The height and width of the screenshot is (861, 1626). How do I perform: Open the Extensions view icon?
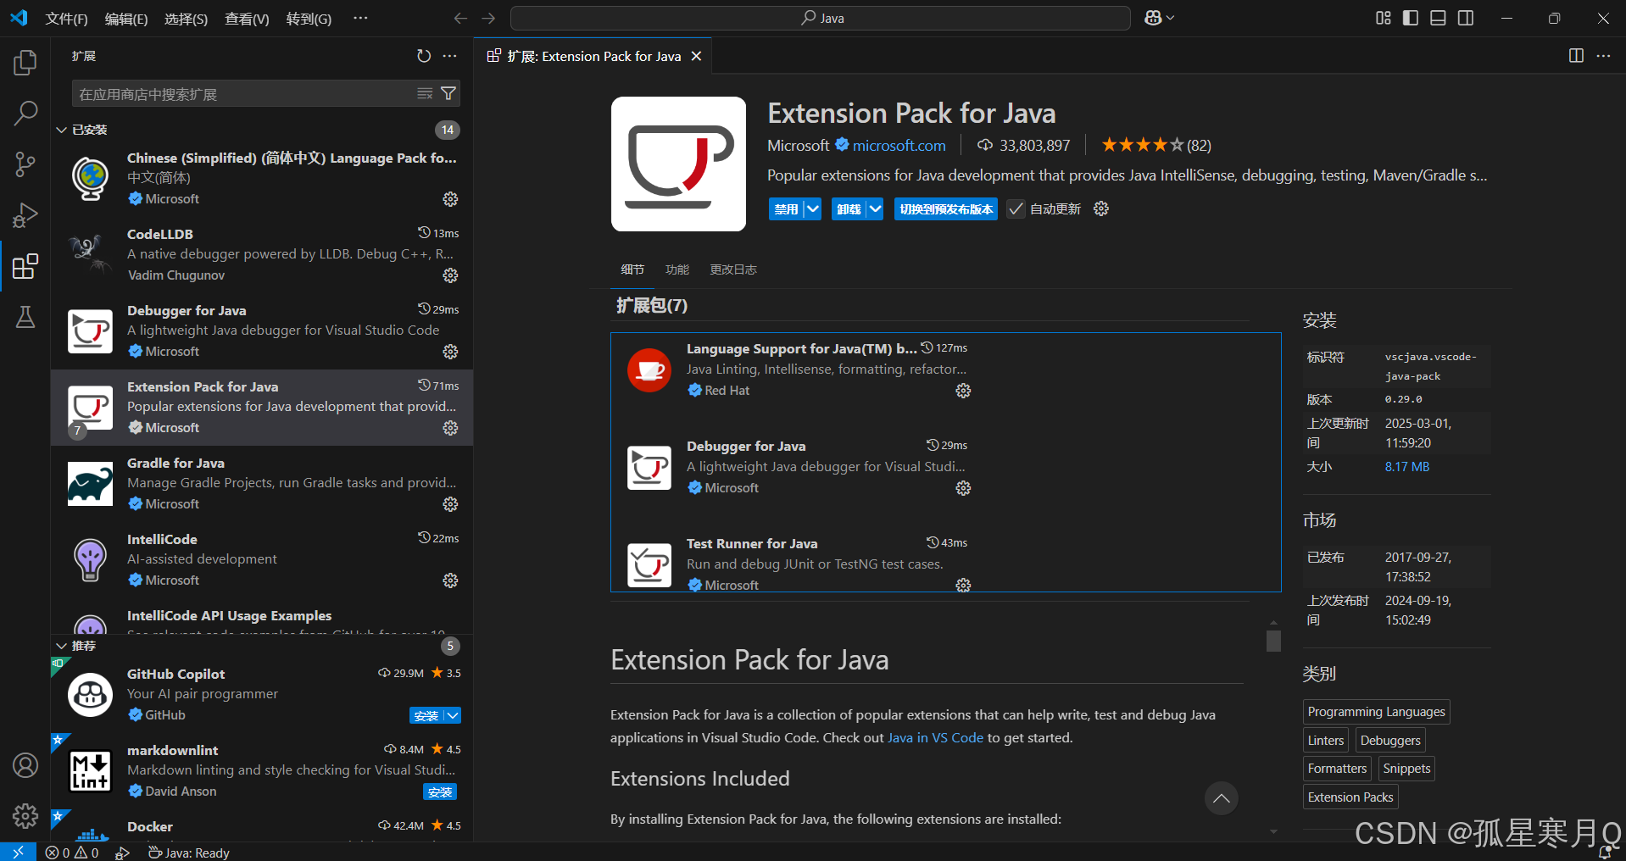point(25,266)
